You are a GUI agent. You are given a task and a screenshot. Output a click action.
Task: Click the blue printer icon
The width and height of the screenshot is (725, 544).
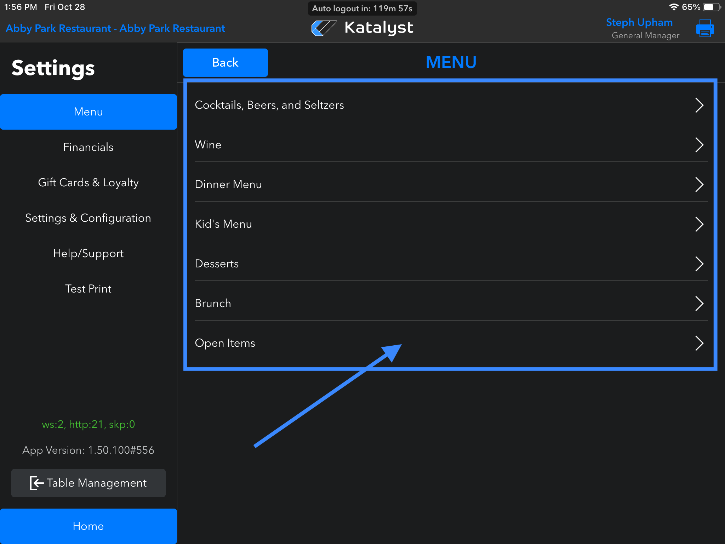tap(704, 28)
